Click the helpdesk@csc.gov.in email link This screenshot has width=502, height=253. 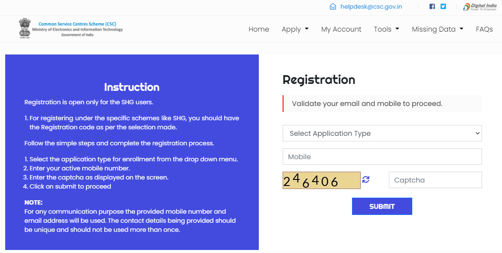click(x=371, y=7)
